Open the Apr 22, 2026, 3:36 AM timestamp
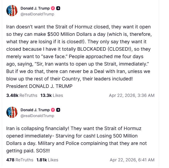Image resolution: width=169 pixels, height=168 pixels. coord(132,95)
